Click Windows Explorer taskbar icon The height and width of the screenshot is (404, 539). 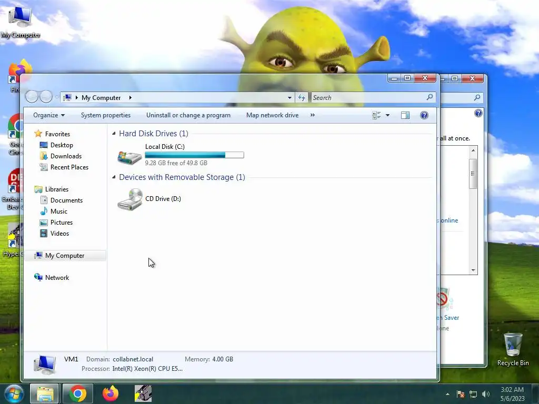pos(45,393)
